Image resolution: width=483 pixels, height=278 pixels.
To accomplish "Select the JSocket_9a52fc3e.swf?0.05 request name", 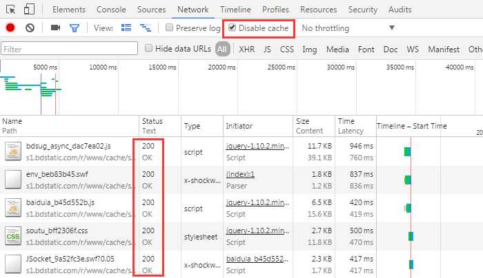I will [70, 259].
